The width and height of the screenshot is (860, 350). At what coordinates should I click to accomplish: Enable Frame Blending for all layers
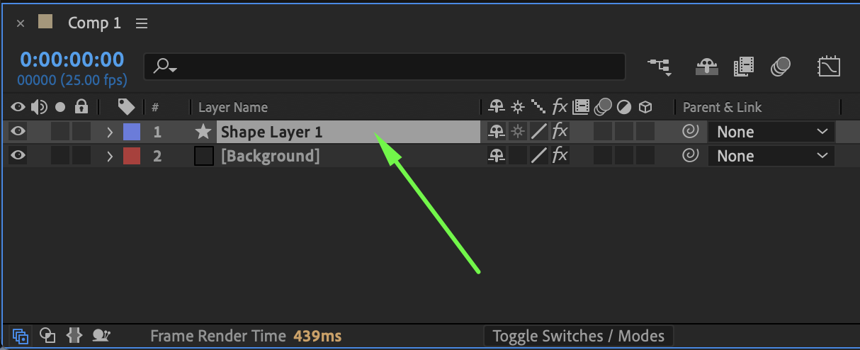click(744, 67)
